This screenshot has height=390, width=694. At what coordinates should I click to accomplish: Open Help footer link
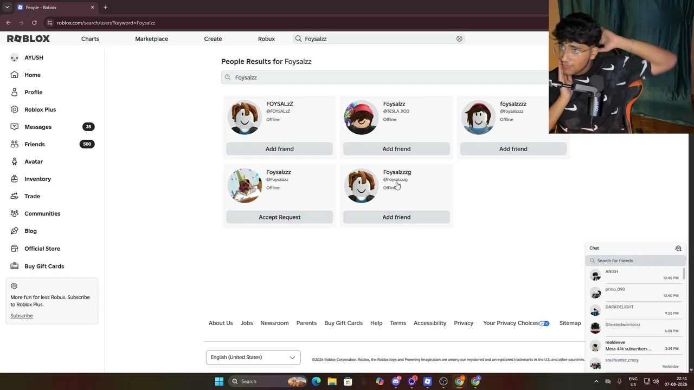(x=376, y=323)
